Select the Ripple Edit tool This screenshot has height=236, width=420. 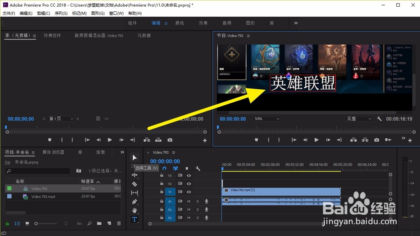[x=134, y=175]
